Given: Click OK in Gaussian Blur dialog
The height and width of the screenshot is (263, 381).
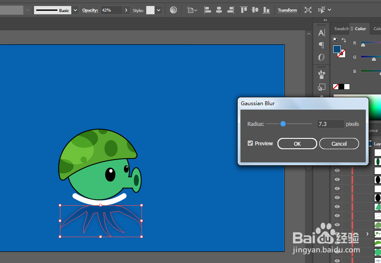Looking at the screenshot, I should 297,144.
